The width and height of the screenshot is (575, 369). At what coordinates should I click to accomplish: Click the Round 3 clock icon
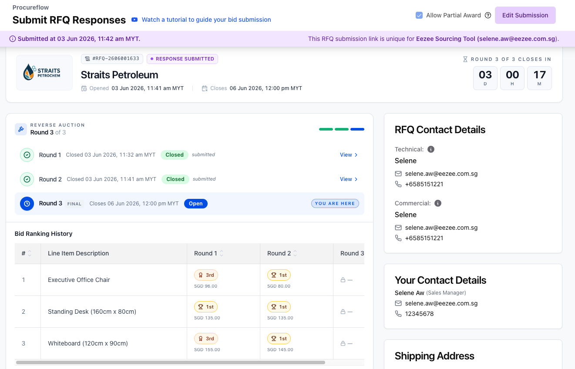(x=27, y=204)
